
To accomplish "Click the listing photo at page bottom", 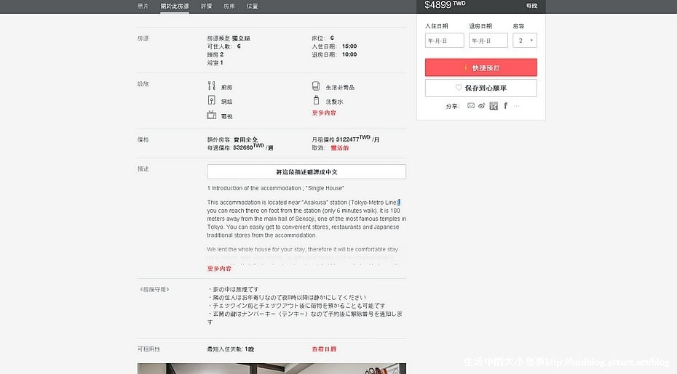I will (x=272, y=368).
